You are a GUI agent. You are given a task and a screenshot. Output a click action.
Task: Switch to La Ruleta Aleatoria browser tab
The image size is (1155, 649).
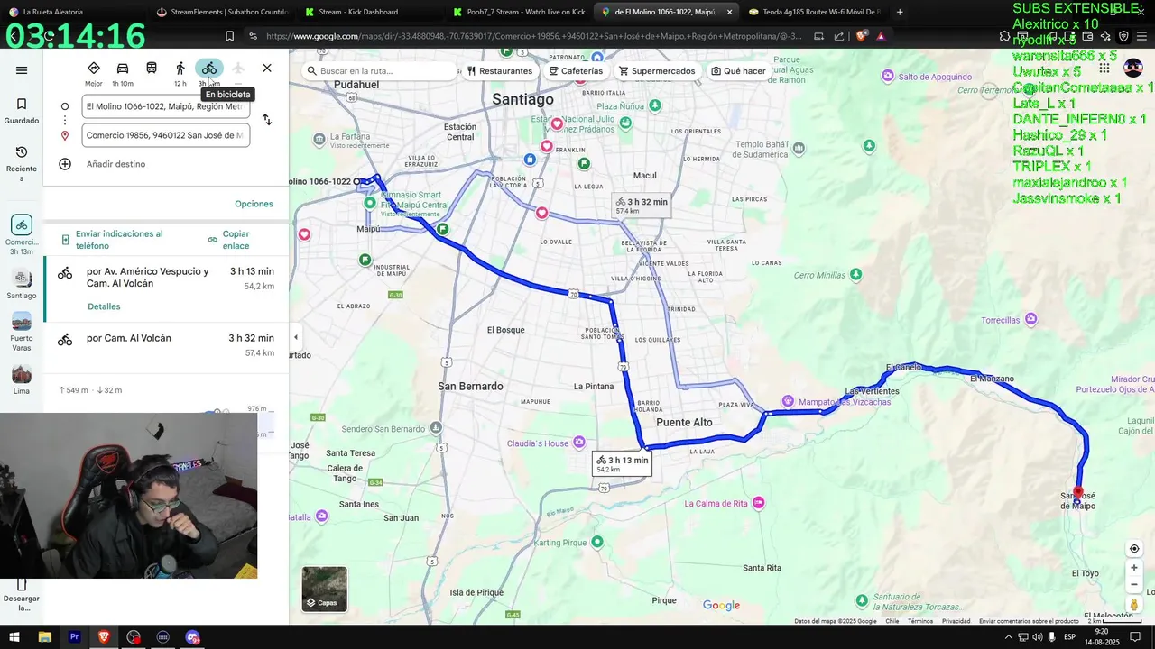pos(51,12)
